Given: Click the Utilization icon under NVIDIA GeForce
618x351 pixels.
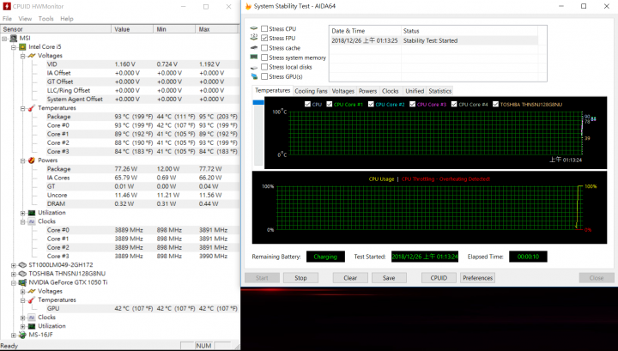Looking at the screenshot, I should [x=32, y=326].
